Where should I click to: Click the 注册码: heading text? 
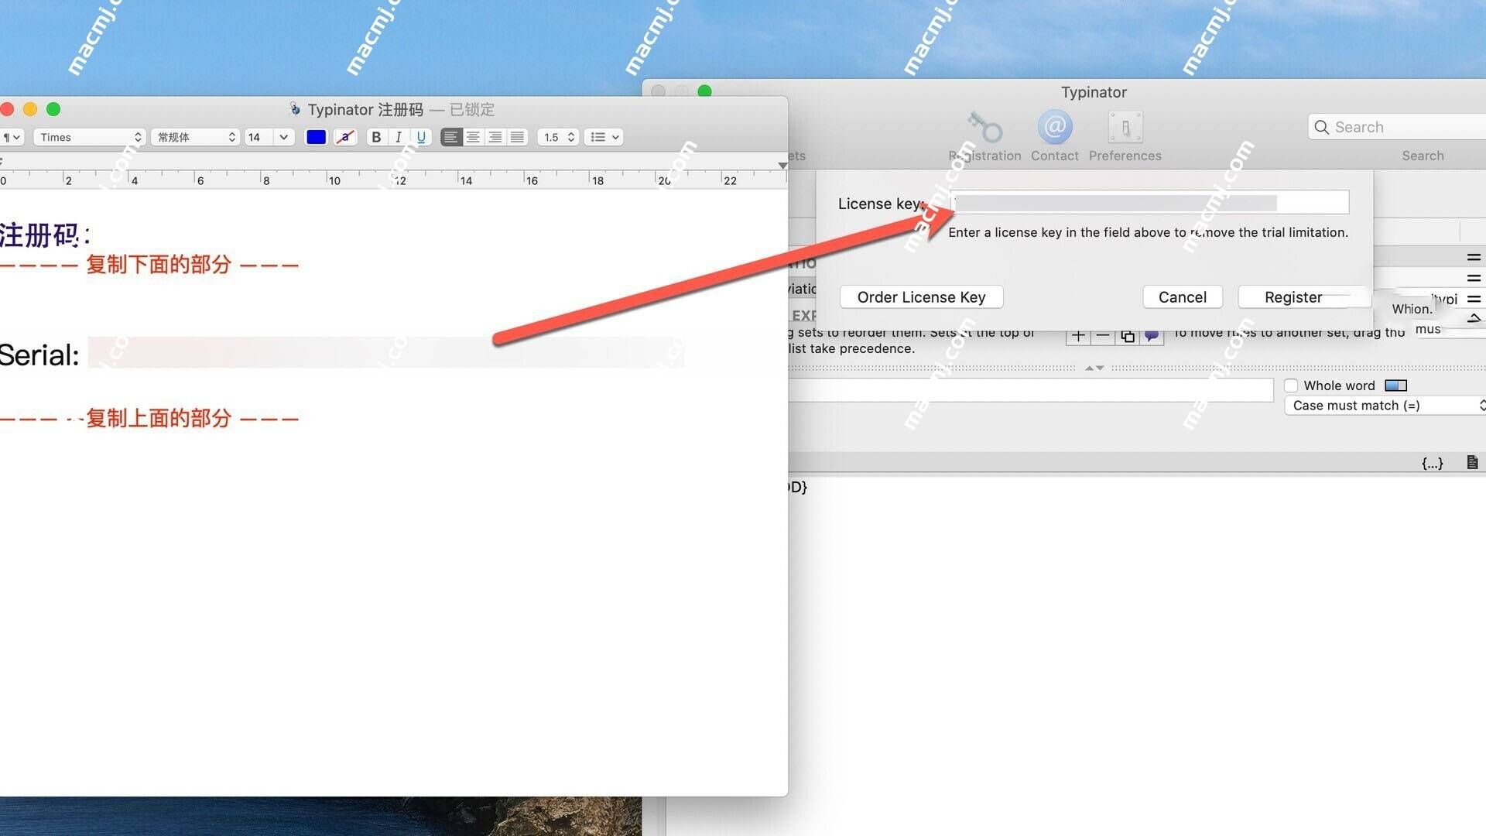point(44,235)
